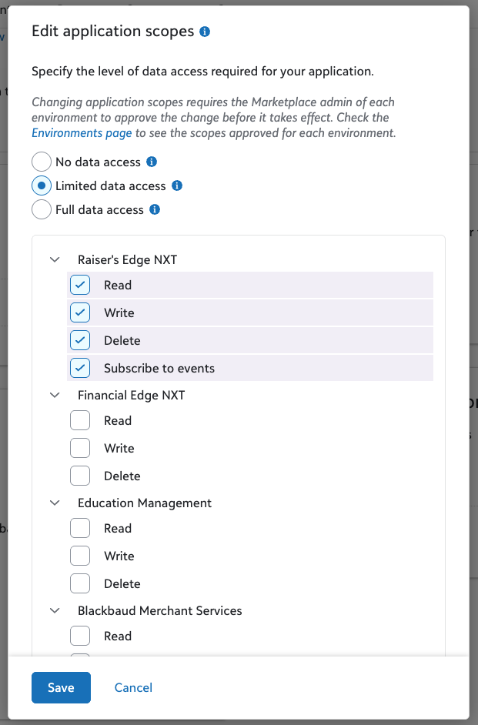Show info for Full data access
Viewport: 478px width, 725px height.
[155, 209]
